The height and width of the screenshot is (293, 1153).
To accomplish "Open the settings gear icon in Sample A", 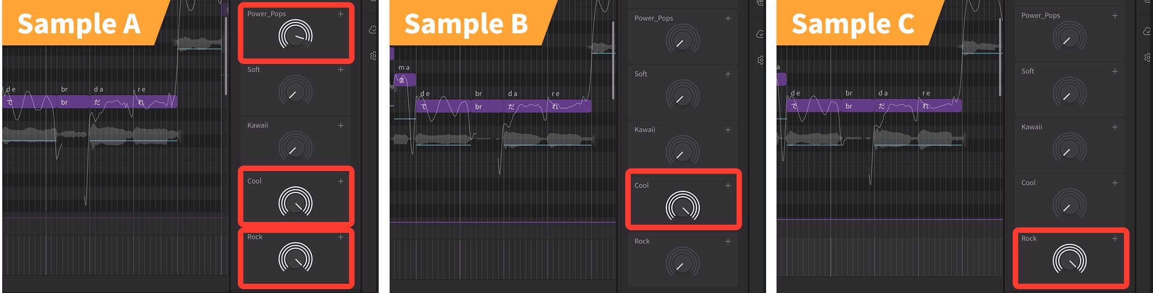I will click(373, 56).
